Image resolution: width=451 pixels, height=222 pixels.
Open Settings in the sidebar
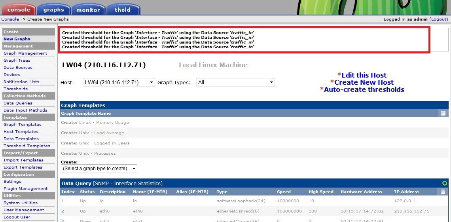[x=12, y=182]
